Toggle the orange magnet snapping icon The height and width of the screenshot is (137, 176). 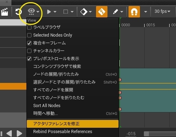tap(134, 12)
